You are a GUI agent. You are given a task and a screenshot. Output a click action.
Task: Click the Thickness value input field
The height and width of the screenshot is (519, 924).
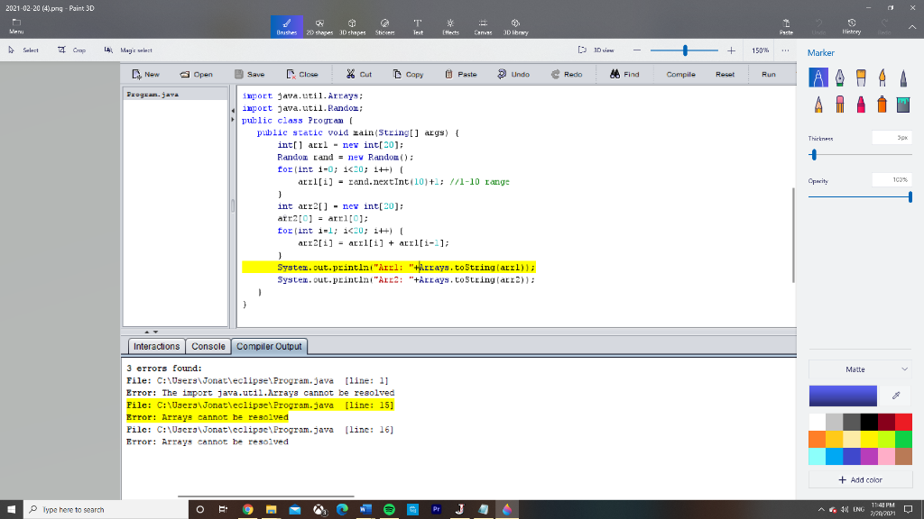(x=892, y=139)
